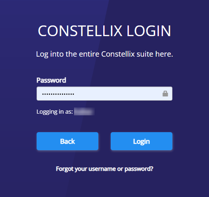Submit credentials with the blue Login button

[x=142, y=141]
